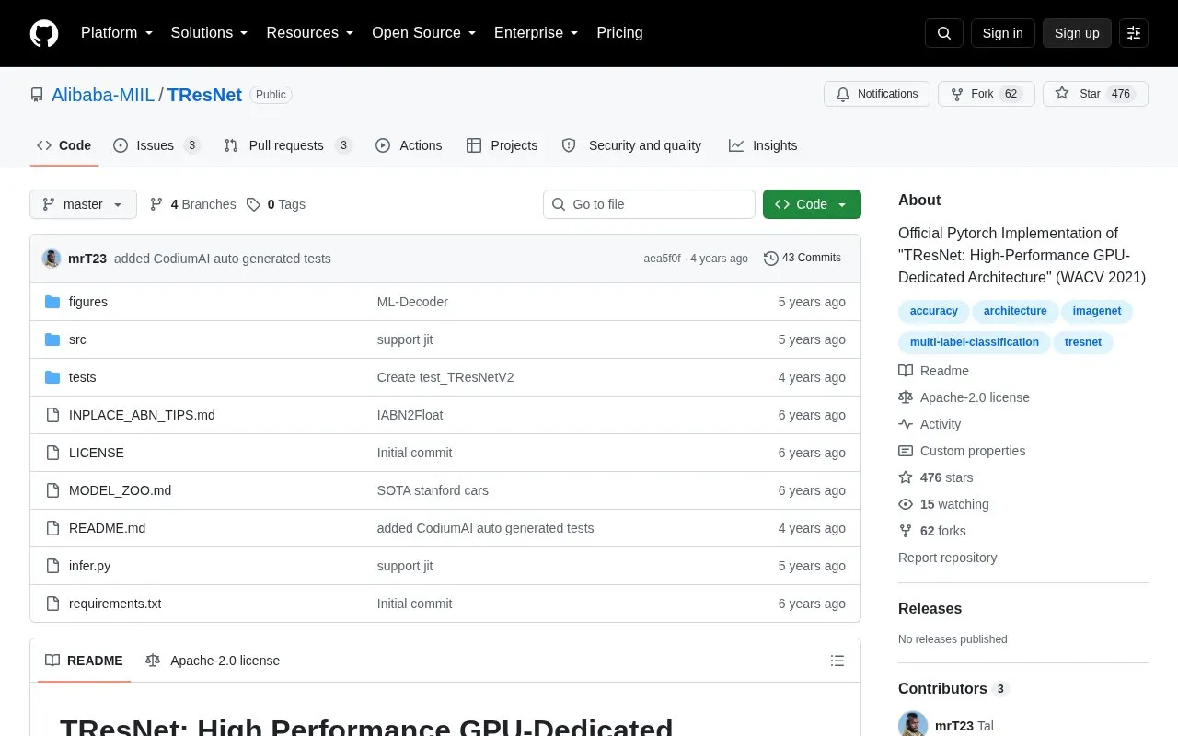1178x736 pixels.
Task: Open the INPLACE_ABN_TIPS.md file
Action: click(x=142, y=415)
